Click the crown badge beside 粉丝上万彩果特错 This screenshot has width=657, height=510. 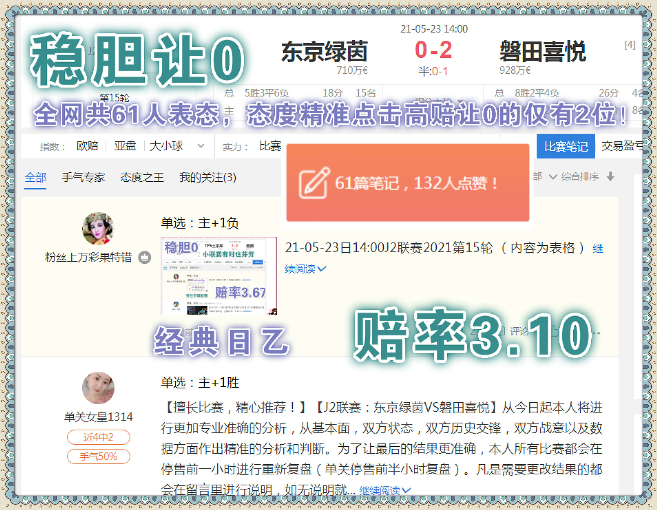(x=144, y=257)
